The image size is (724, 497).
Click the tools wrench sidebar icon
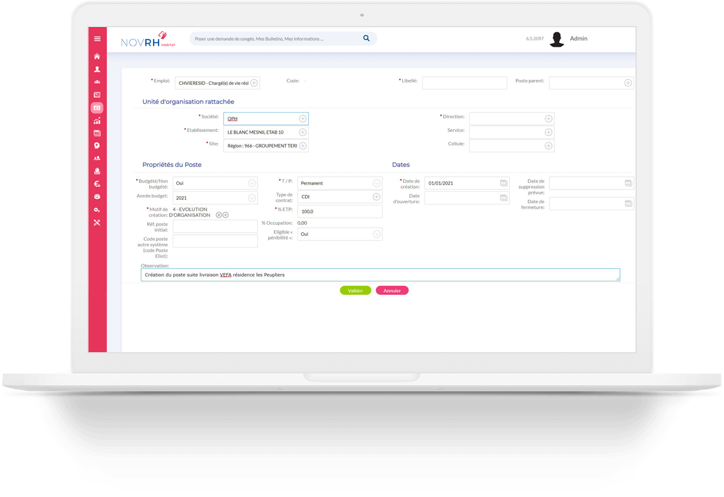pos(97,223)
